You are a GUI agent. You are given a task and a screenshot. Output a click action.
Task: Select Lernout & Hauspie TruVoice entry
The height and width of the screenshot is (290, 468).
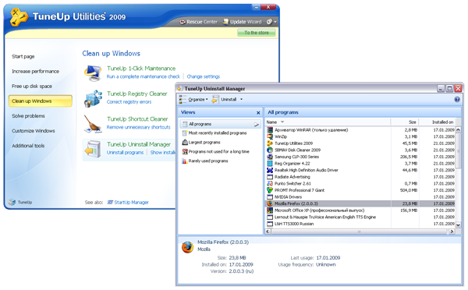point(325,217)
